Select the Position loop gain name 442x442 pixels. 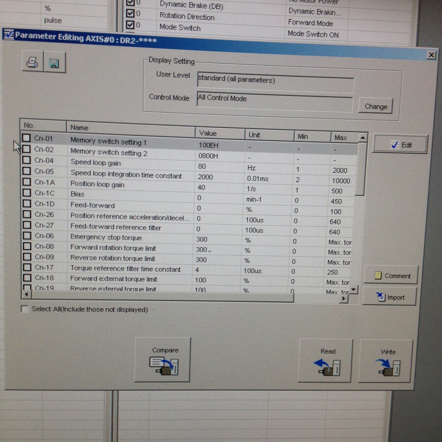97,184
